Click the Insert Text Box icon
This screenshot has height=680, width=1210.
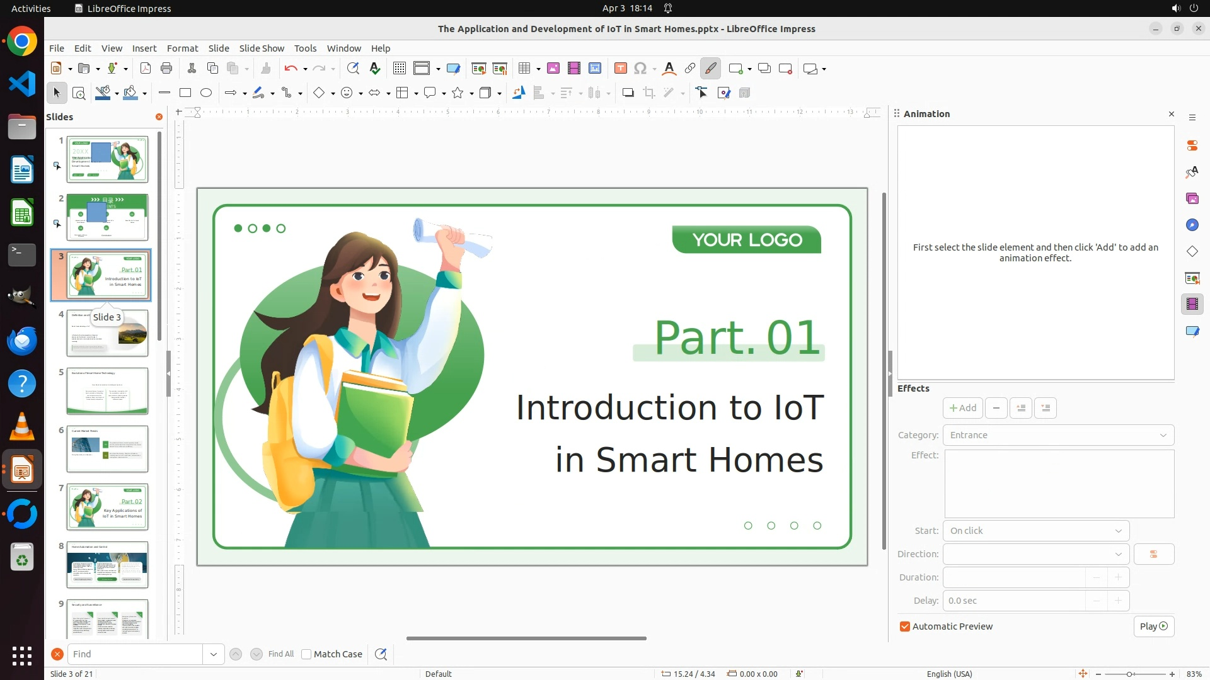click(620, 69)
